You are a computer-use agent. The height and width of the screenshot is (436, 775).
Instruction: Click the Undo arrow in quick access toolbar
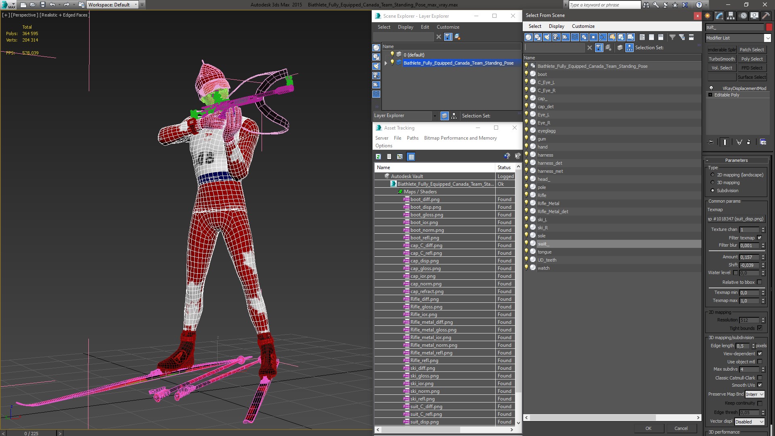tap(52, 5)
